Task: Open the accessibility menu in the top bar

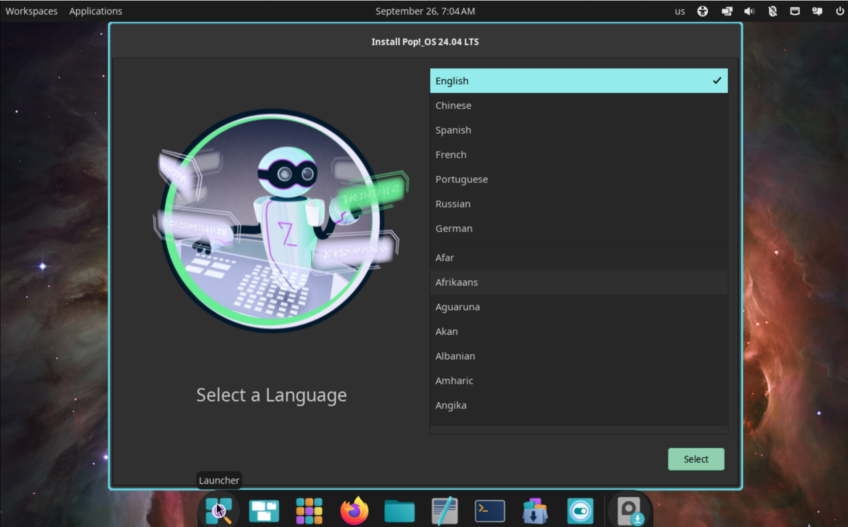Action: [x=702, y=11]
